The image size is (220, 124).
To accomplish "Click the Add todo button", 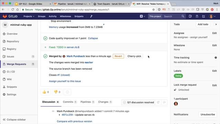I will click(203, 24).
